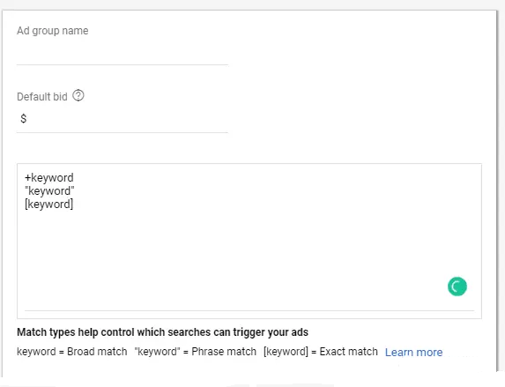Click the empty area of the keywords text box
The width and height of the screenshot is (505, 387).
coord(249,251)
